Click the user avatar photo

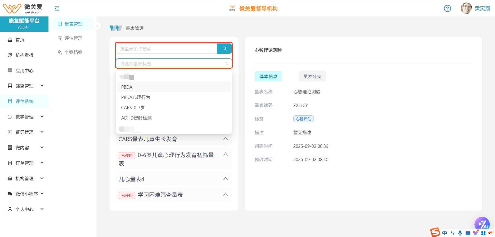click(x=466, y=8)
